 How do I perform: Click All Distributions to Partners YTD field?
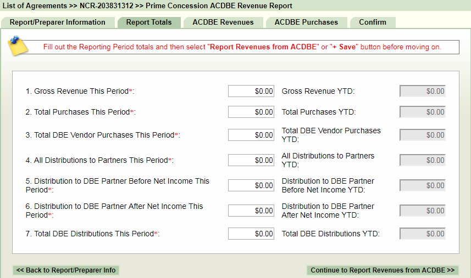pos(422,160)
